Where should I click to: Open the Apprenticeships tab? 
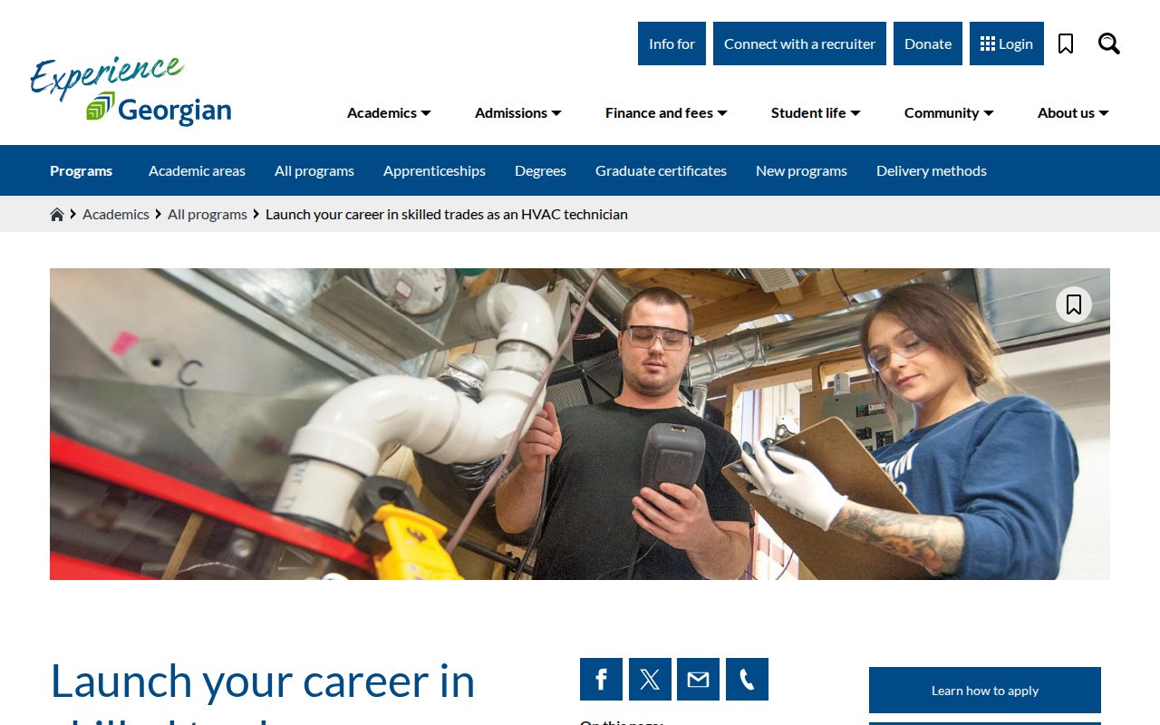(x=434, y=170)
